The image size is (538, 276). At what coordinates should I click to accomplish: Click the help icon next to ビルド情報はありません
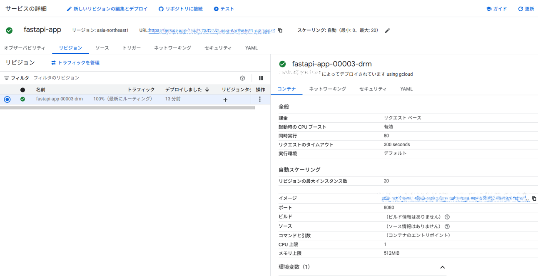point(447,217)
